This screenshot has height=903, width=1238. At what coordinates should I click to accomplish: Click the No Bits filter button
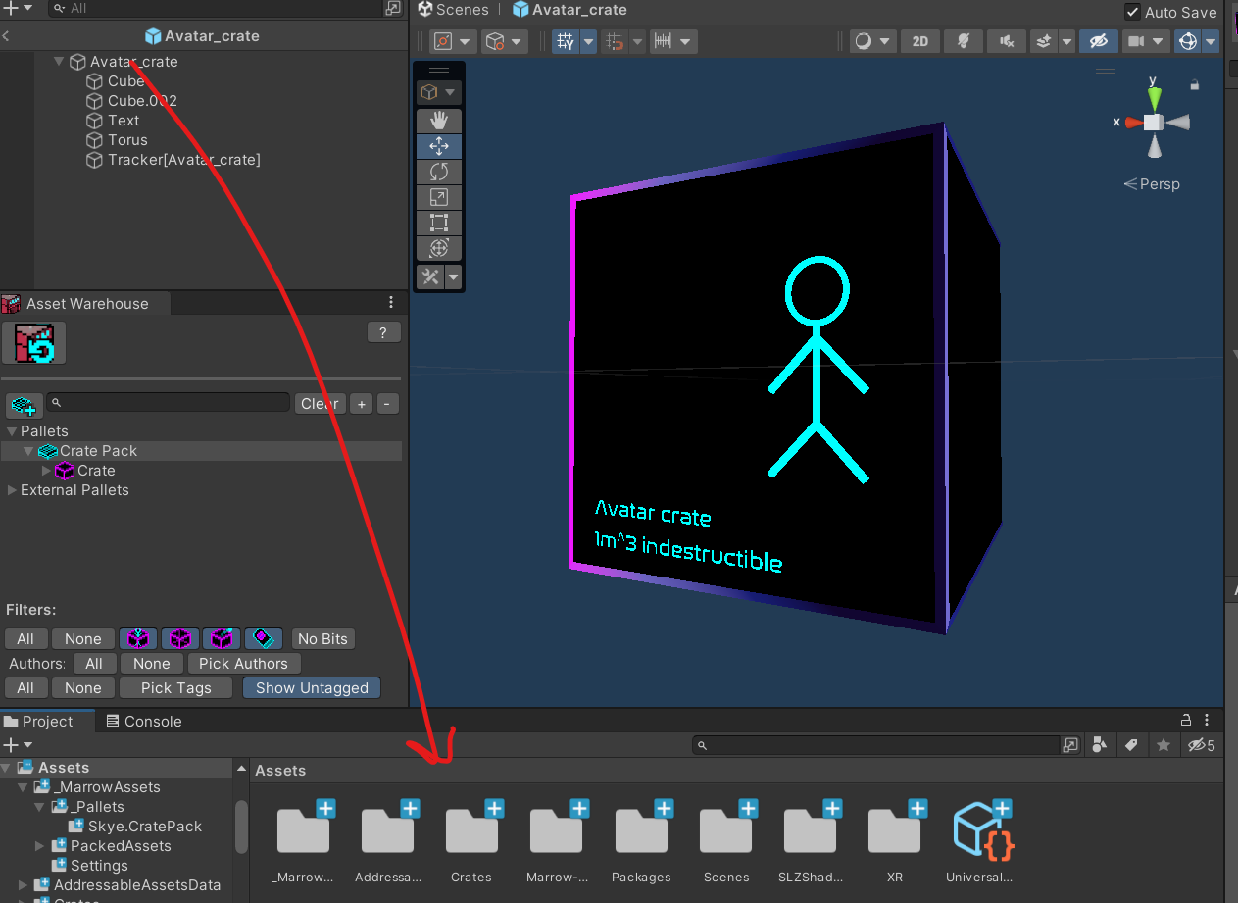[x=322, y=639]
